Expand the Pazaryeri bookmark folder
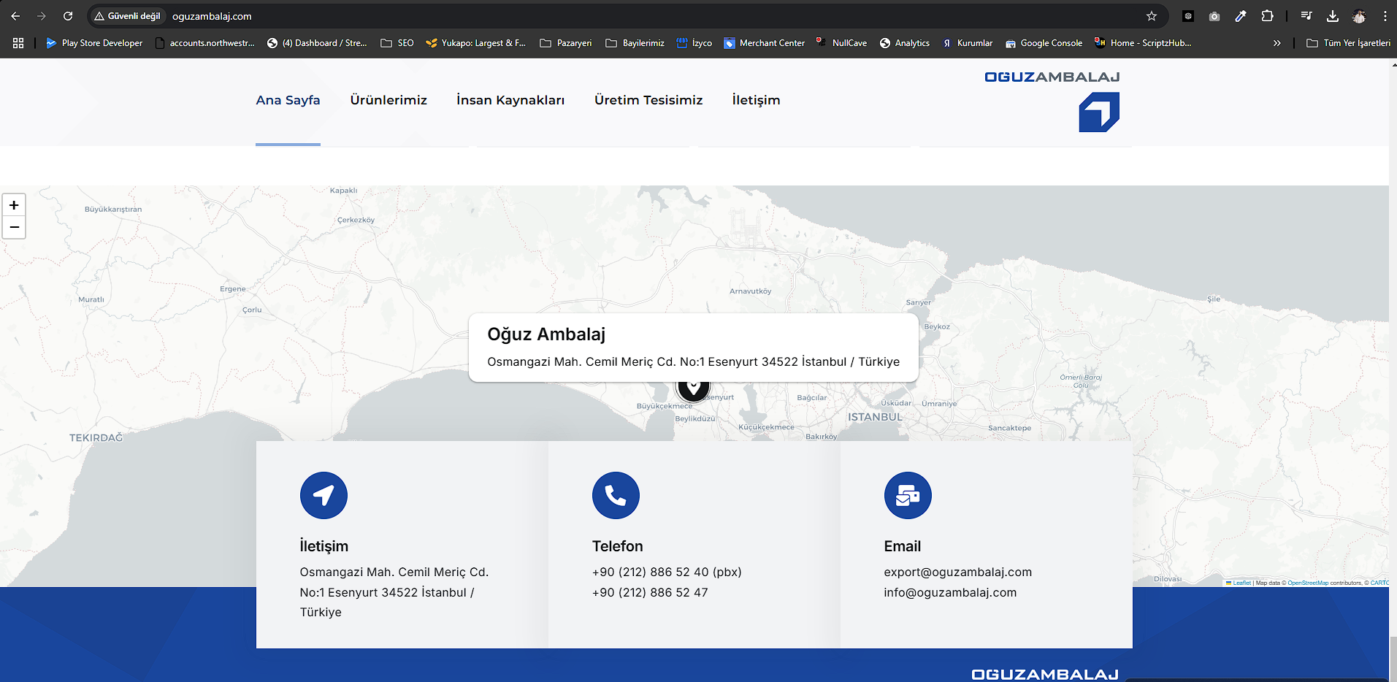This screenshot has width=1397, height=682. pos(566,43)
